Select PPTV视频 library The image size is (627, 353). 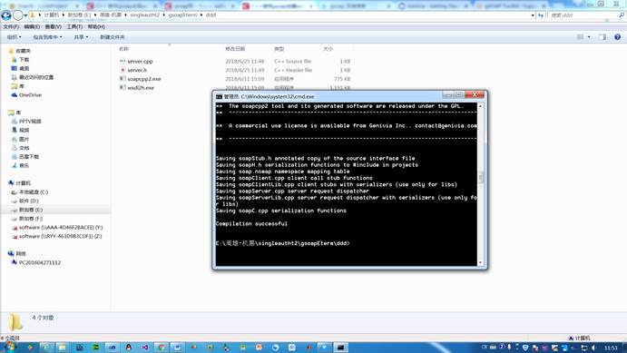click(30, 121)
